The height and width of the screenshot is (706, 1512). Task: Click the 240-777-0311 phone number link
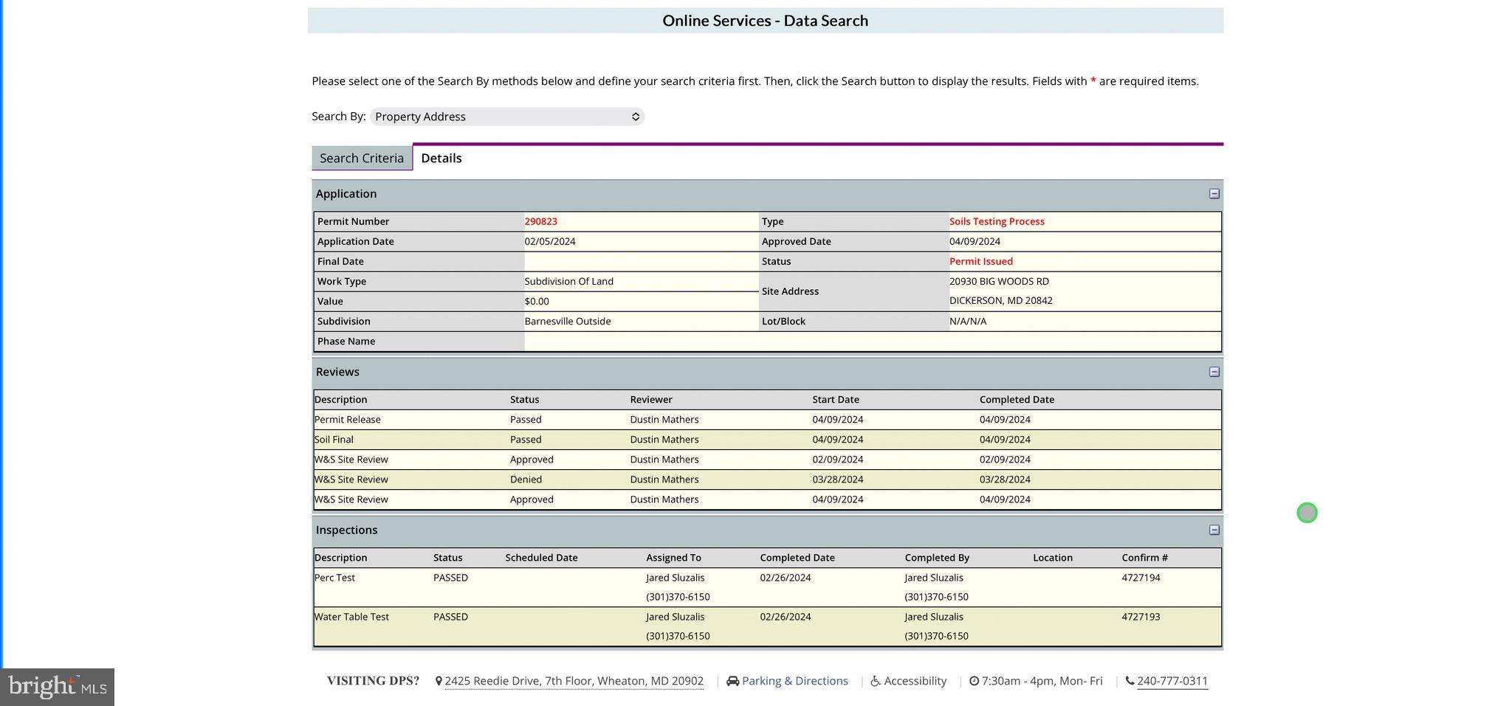coord(1172,682)
